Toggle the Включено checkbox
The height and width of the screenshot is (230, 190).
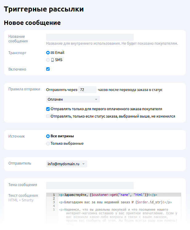[48, 69]
